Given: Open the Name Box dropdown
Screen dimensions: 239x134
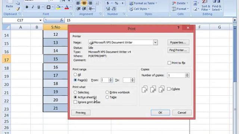Looking at the screenshot, I should [x=40, y=20].
